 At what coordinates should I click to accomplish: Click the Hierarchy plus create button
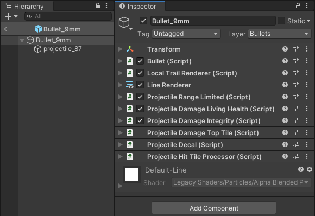(11, 16)
